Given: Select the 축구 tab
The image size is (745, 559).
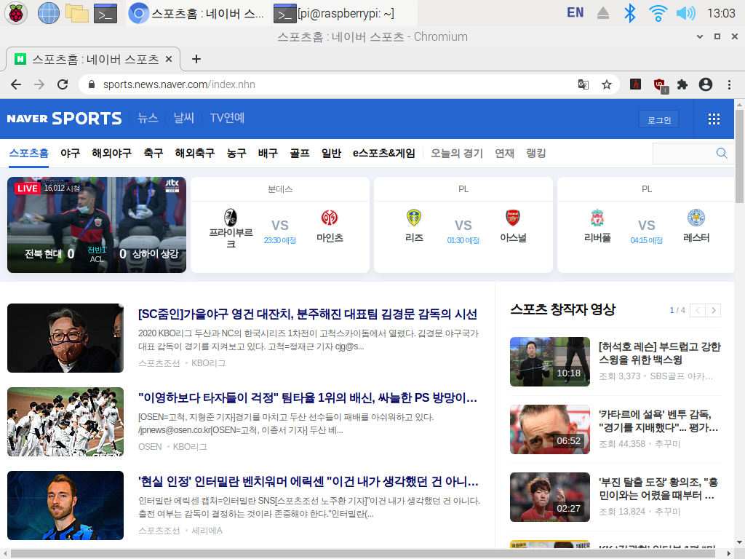Looking at the screenshot, I should (154, 154).
